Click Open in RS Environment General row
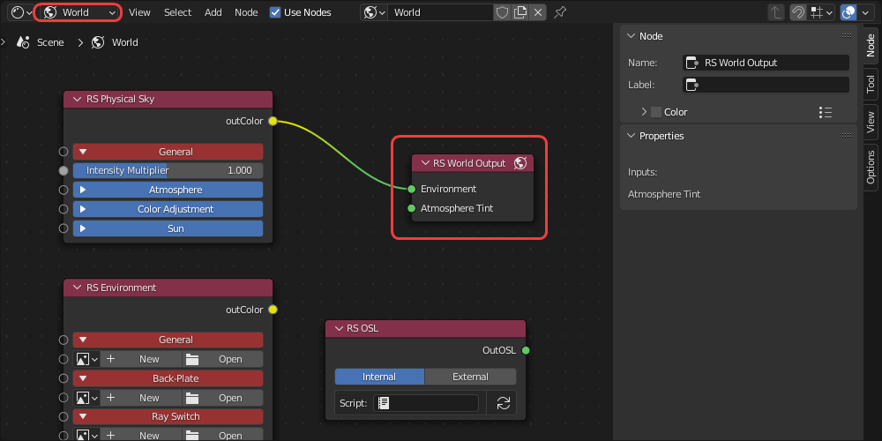Screen dimensions: 882x441 223,359
